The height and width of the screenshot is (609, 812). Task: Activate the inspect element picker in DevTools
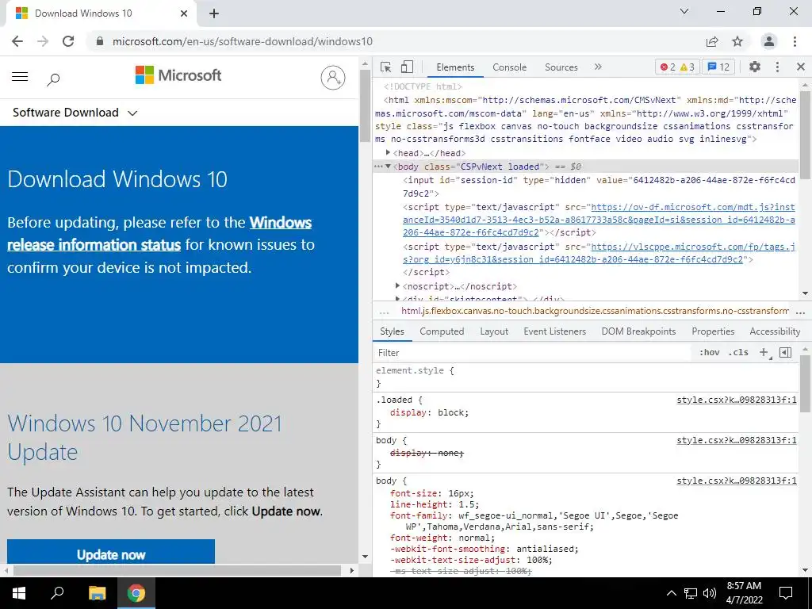click(x=385, y=67)
